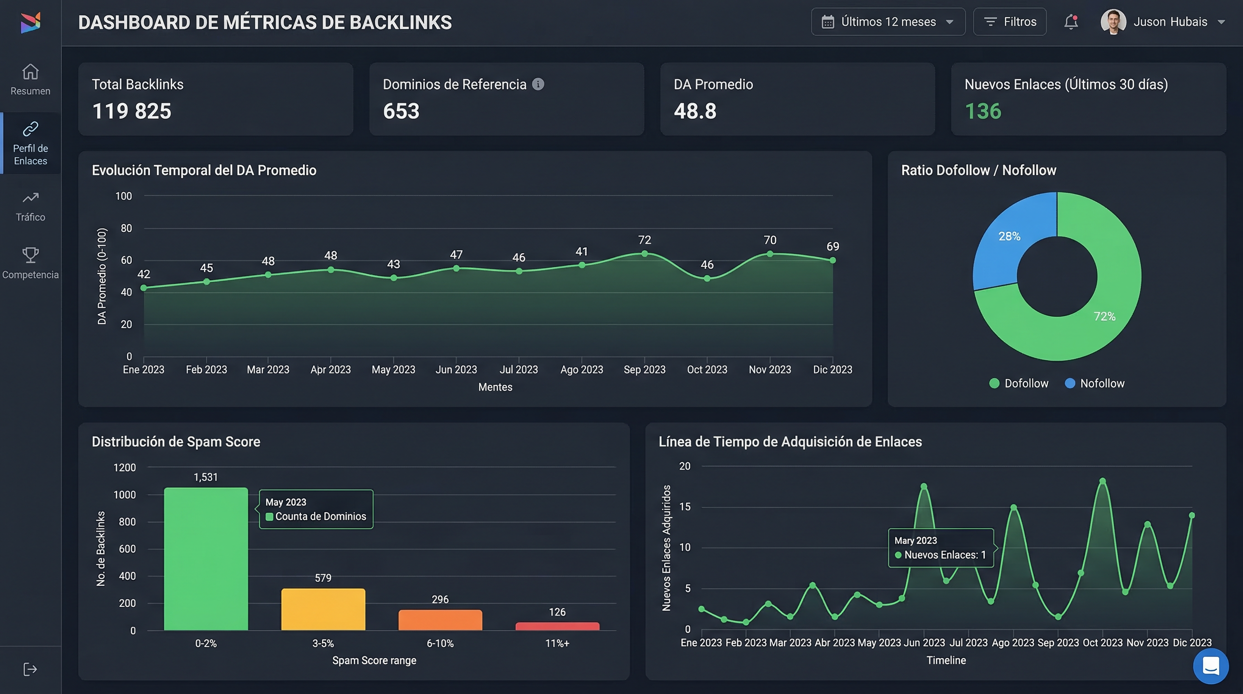Screen dimensions: 1243x694
Task: Open the Resumen home section
Action: [x=30, y=80]
